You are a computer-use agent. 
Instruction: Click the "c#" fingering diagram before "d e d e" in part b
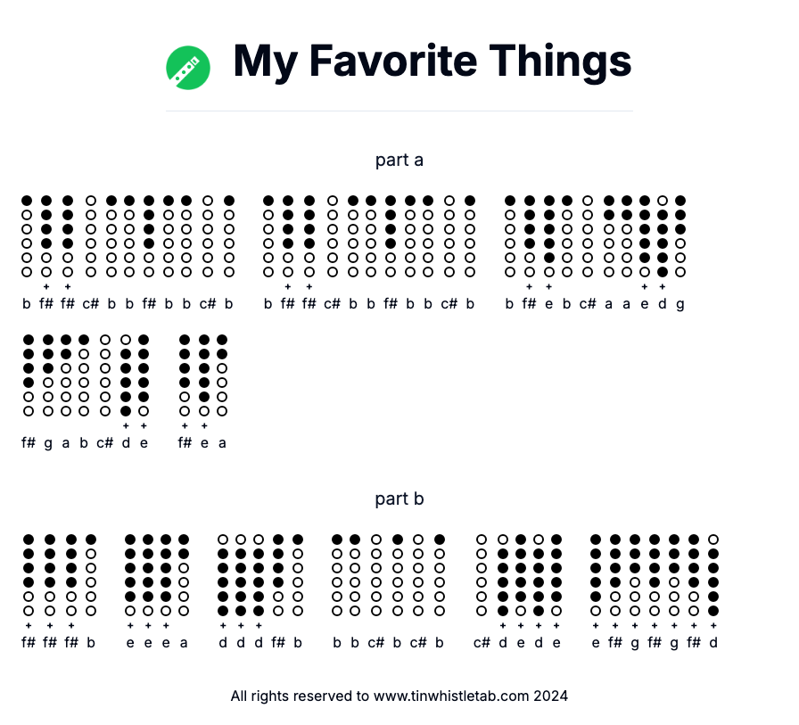[x=482, y=575]
